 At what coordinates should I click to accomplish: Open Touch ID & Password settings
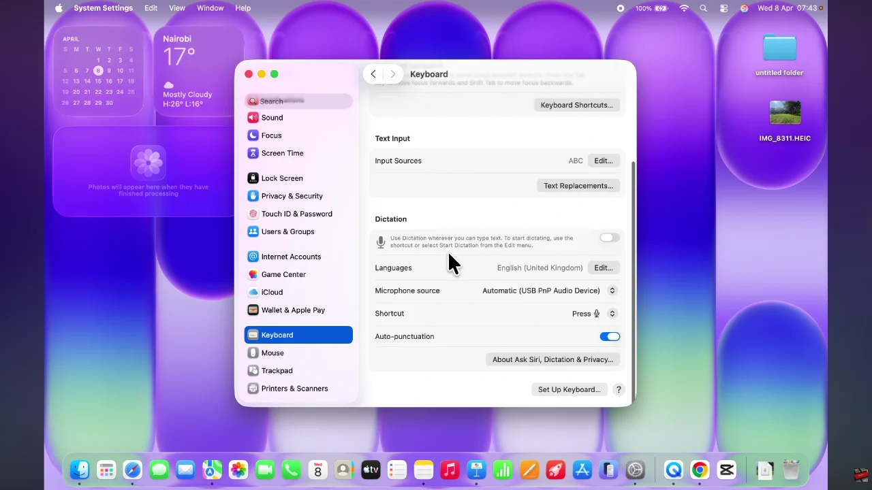point(297,214)
